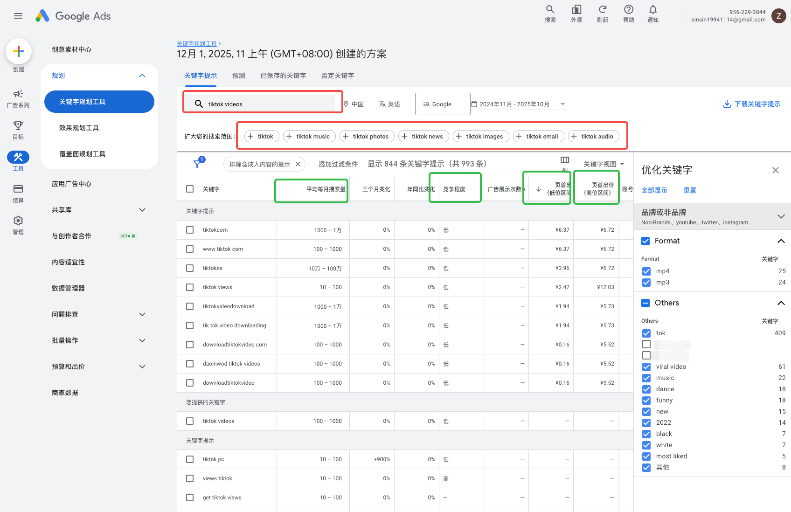
Task: Sort by 竞争程度 competition column header
Action: 454,189
